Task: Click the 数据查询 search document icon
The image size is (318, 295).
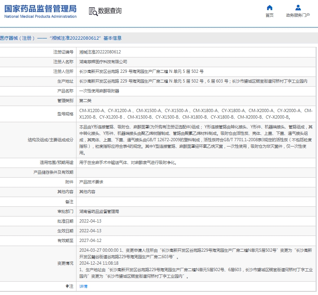Action: pyautogui.click(x=93, y=11)
